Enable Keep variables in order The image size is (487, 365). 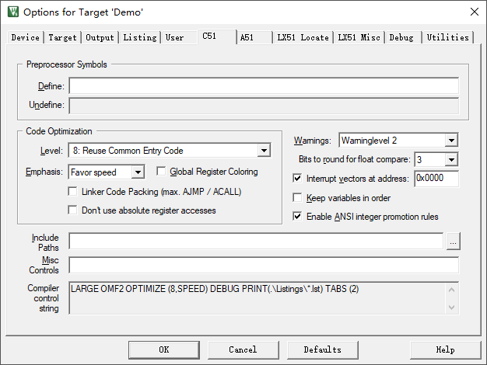tap(298, 198)
